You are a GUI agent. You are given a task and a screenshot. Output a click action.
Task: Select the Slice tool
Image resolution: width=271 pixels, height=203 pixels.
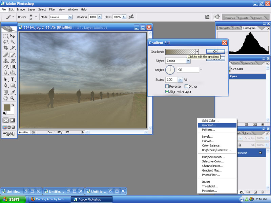point(13,48)
